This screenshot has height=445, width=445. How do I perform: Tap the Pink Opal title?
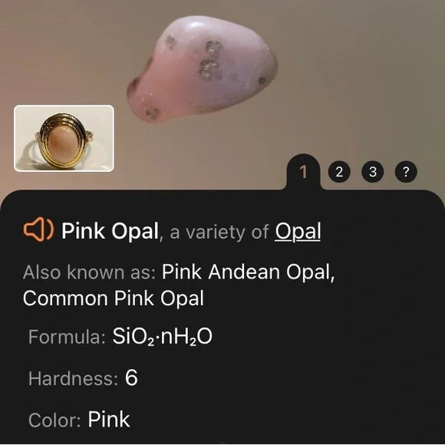[x=110, y=230]
